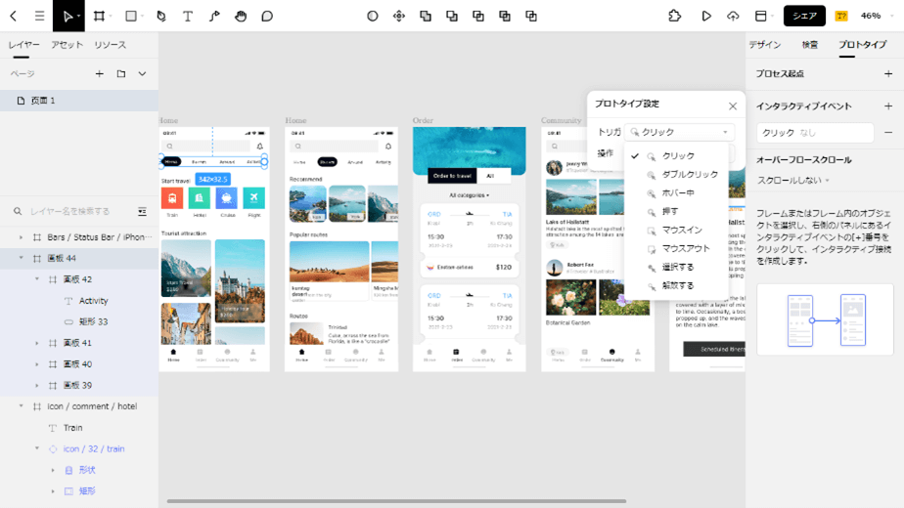The width and height of the screenshot is (904, 508).
Task: Expand the 画板 40 layer
Action: click(x=37, y=364)
